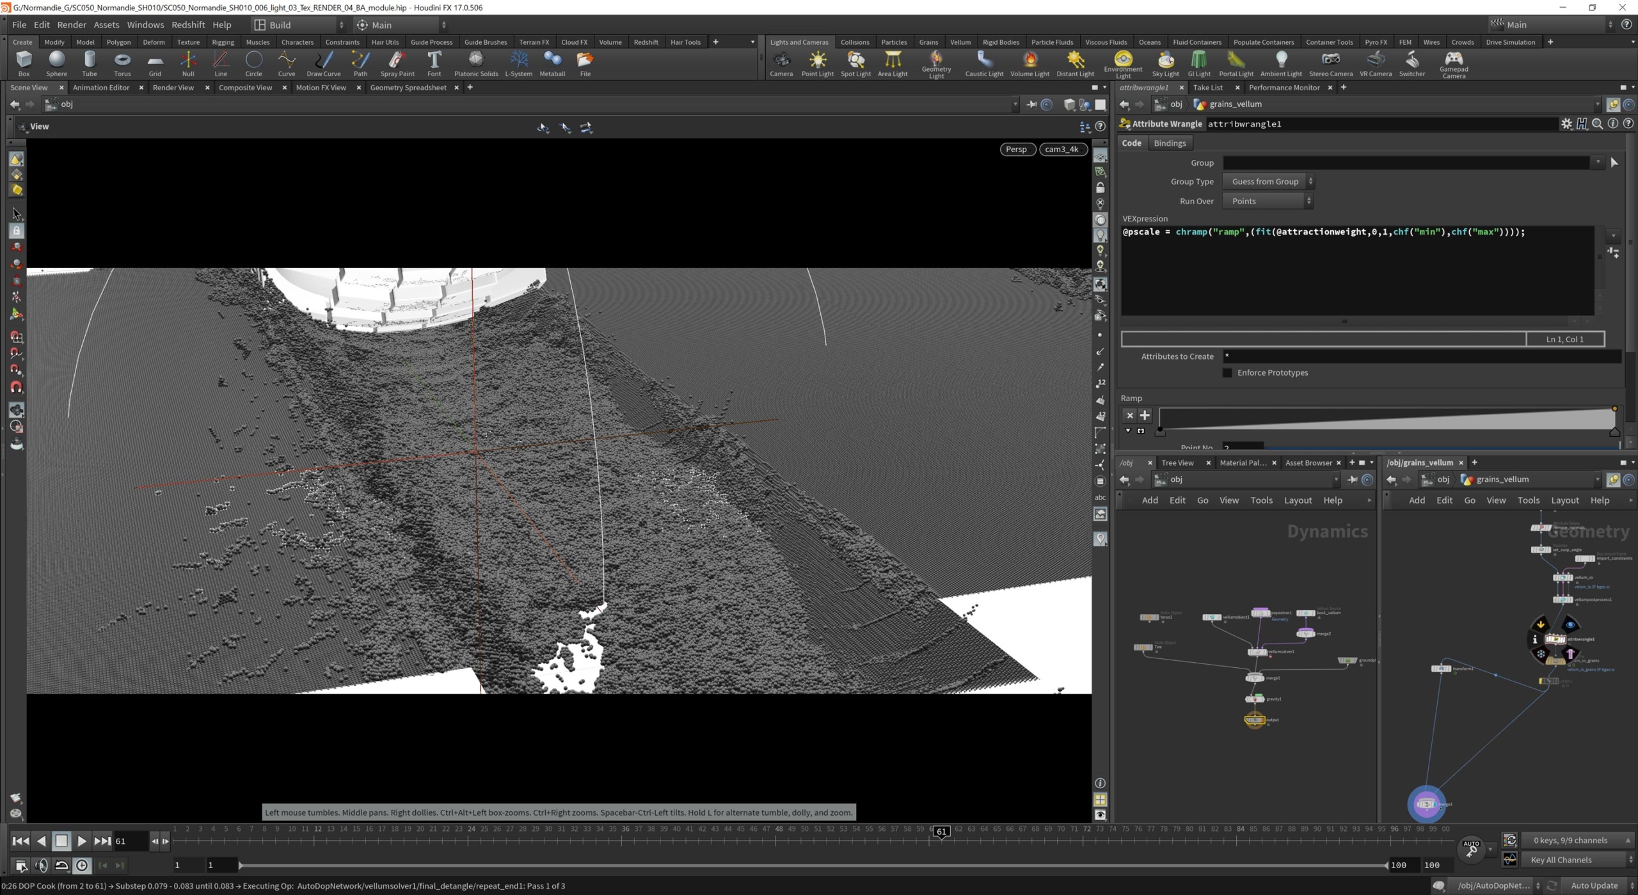Open the Bindings tab

coord(1170,143)
